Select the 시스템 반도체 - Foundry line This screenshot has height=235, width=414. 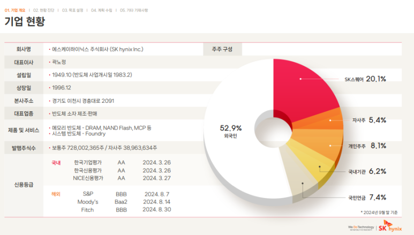pos(78,134)
